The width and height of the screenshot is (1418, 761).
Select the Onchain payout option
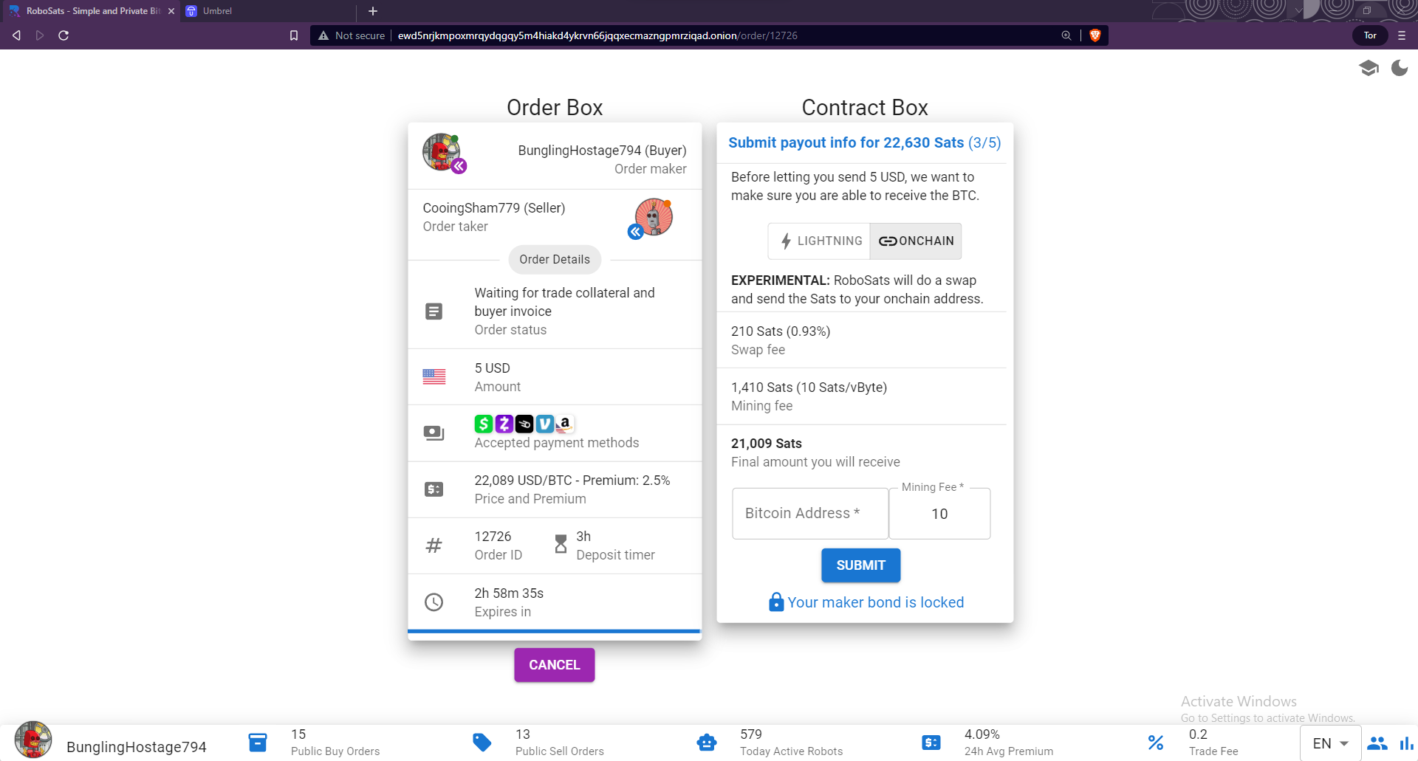click(916, 241)
